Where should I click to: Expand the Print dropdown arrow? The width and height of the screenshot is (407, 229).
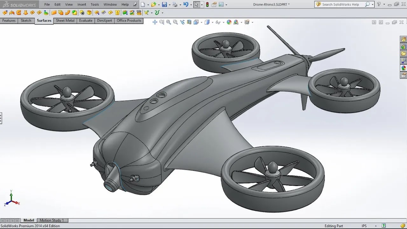click(x=180, y=5)
